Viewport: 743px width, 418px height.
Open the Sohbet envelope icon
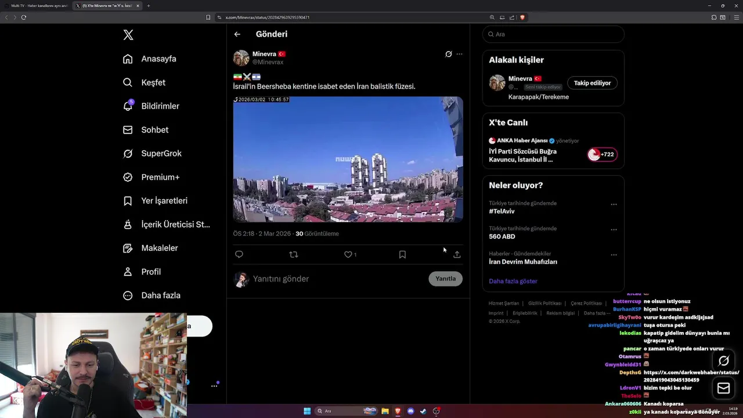(x=128, y=130)
